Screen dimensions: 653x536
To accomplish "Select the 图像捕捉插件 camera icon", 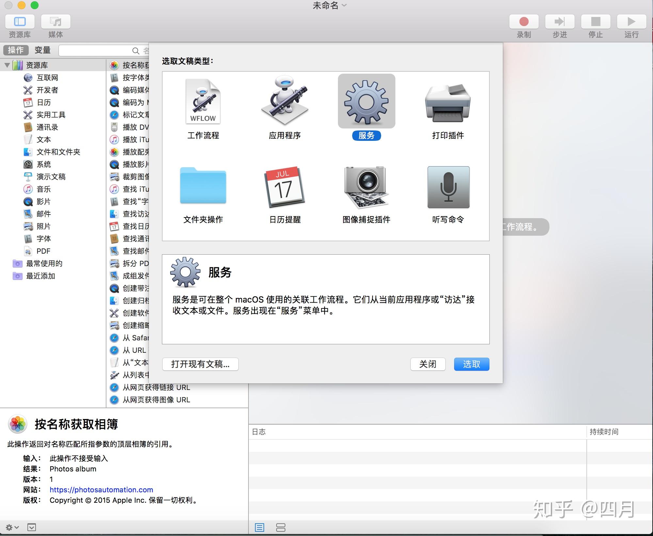I will click(366, 187).
